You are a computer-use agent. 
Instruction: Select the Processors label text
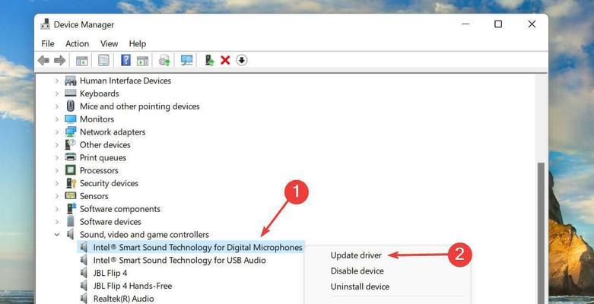[x=99, y=170]
